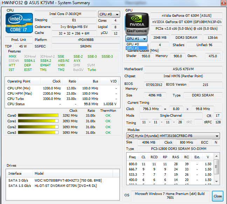Click the Prod. Unit button
The height and width of the screenshot is (204, 227).
[19, 39]
